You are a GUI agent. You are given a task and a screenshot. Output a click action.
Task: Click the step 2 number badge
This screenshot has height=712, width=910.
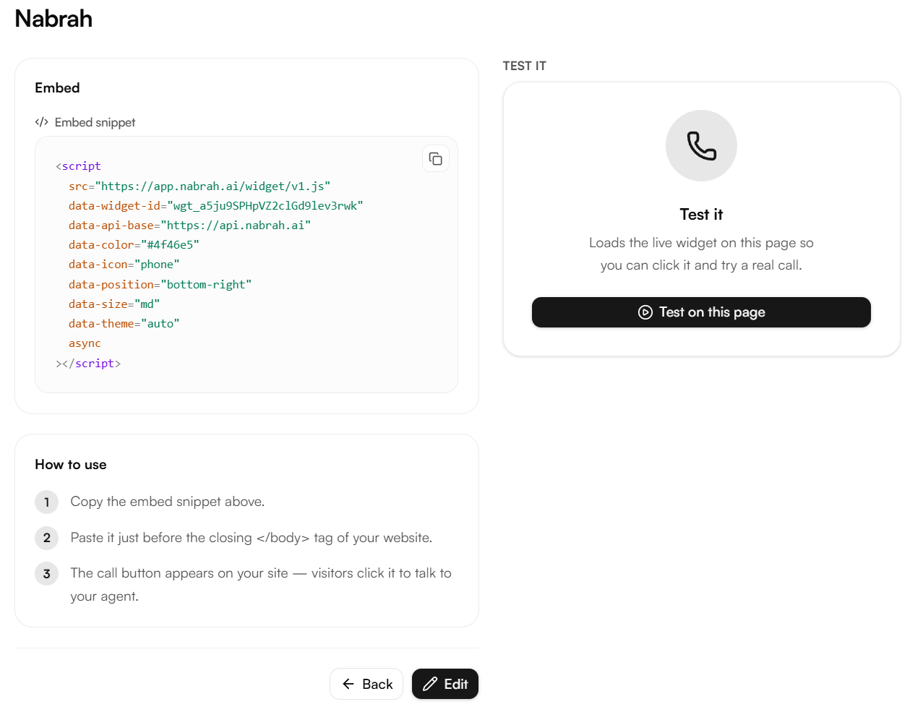pyautogui.click(x=47, y=538)
